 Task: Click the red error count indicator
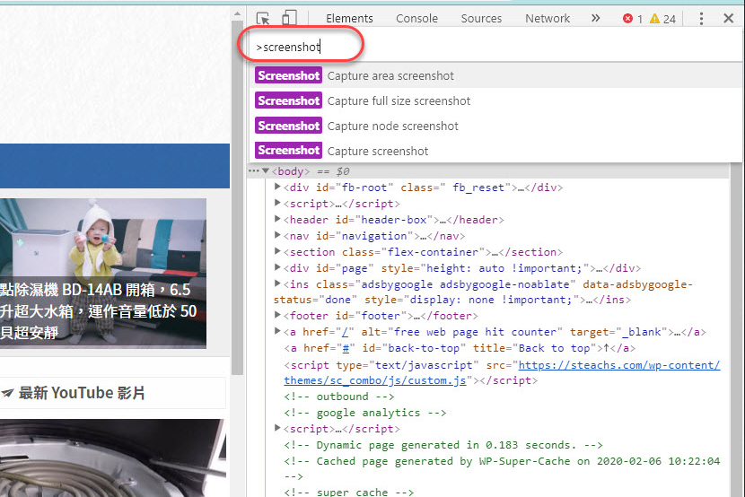pos(633,19)
